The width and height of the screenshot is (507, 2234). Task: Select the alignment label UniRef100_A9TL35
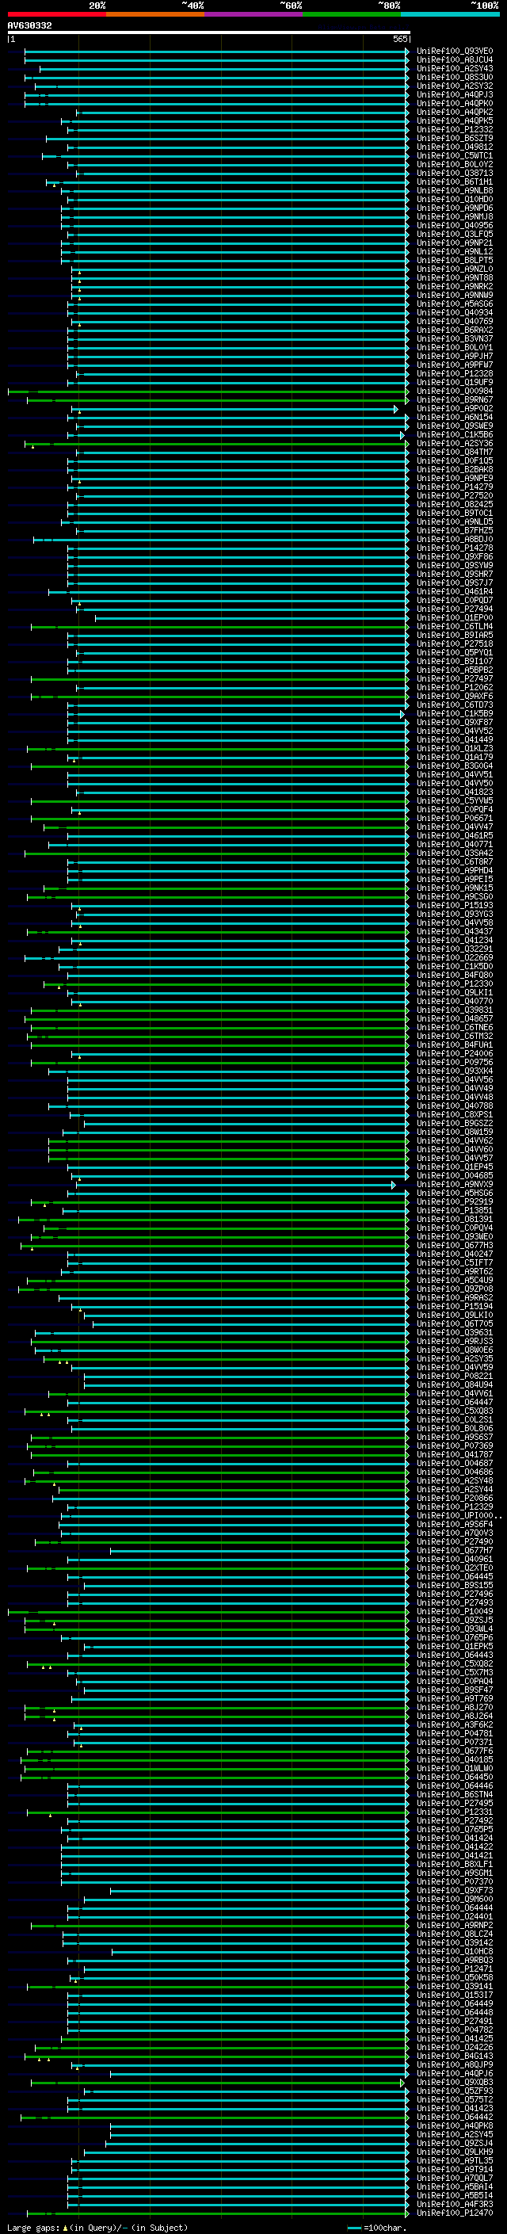pyautogui.click(x=455, y=2160)
